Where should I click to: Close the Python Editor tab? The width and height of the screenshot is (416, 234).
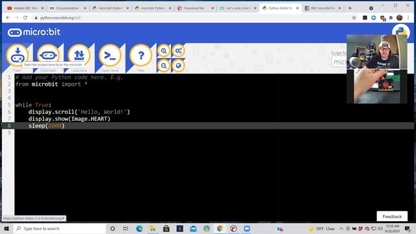[x=298, y=8]
